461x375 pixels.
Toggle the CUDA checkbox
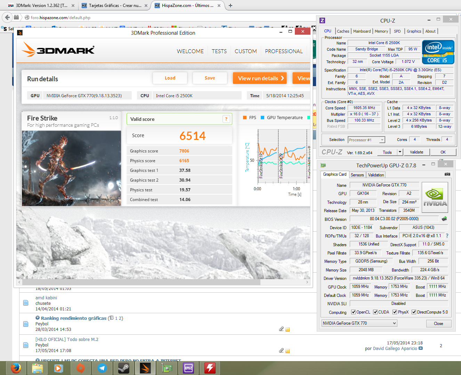(x=375, y=312)
